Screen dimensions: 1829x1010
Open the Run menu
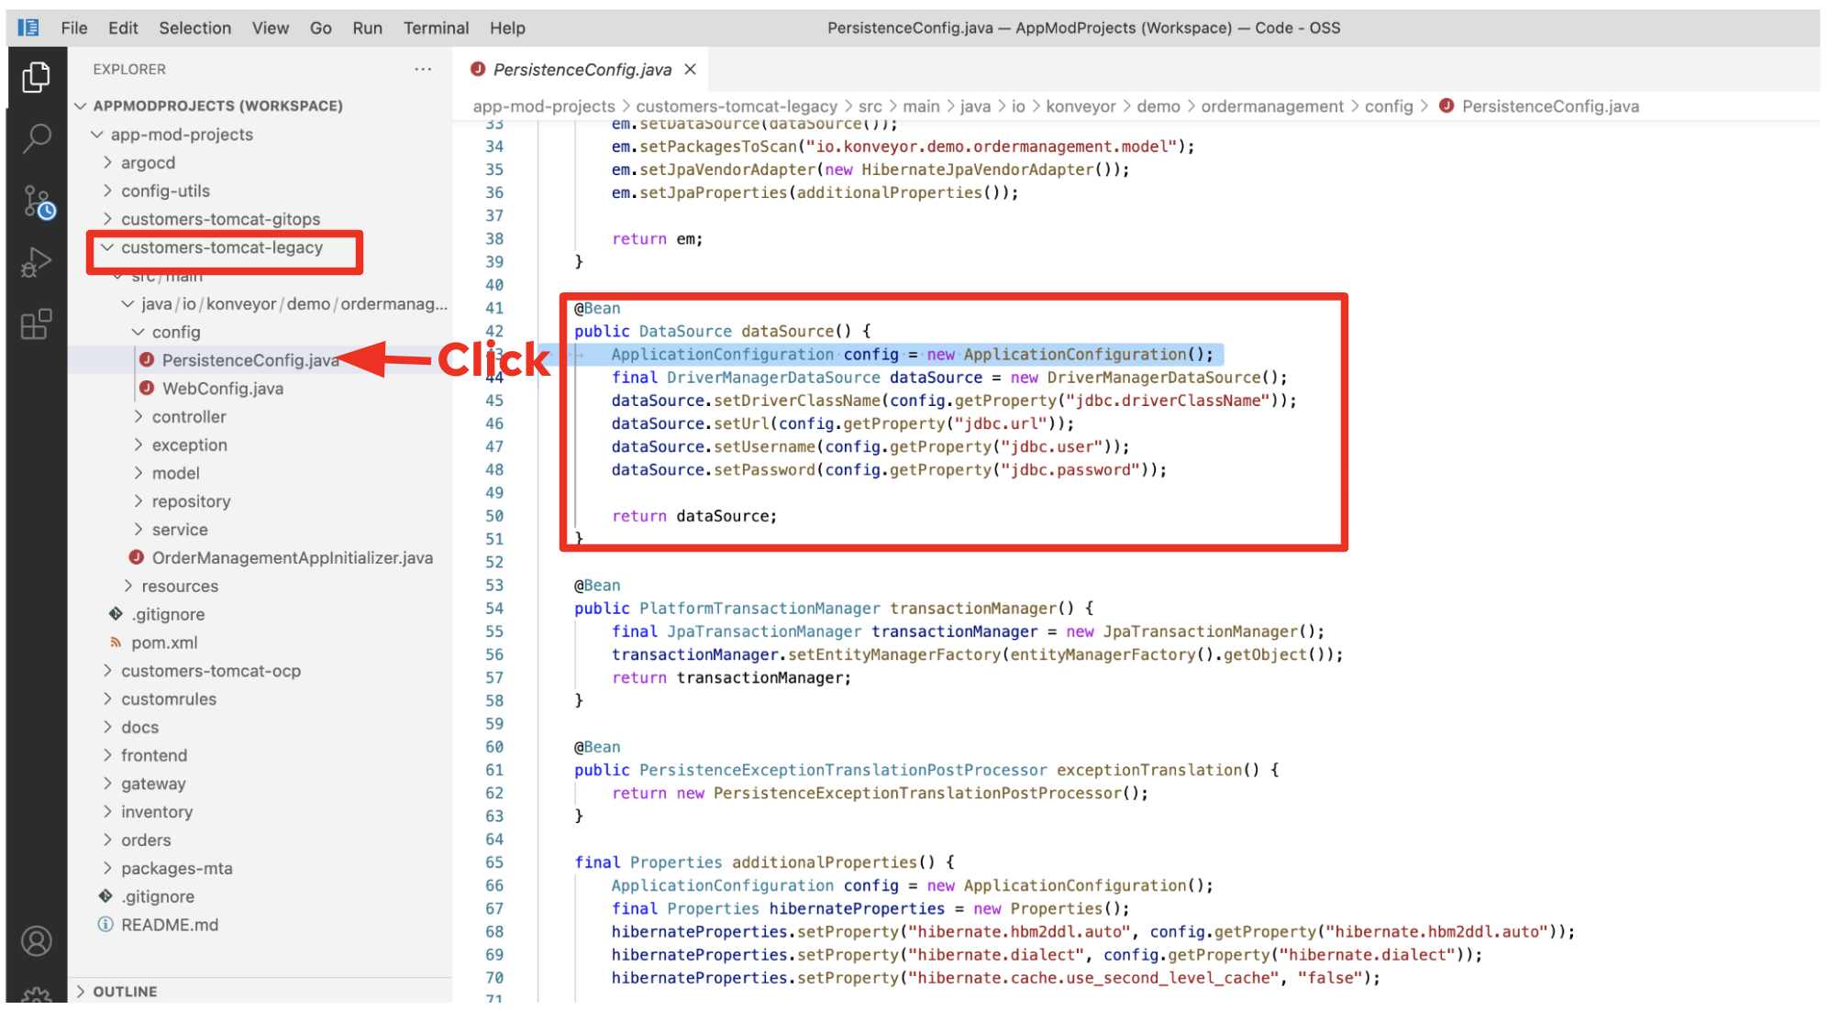pos(368,27)
